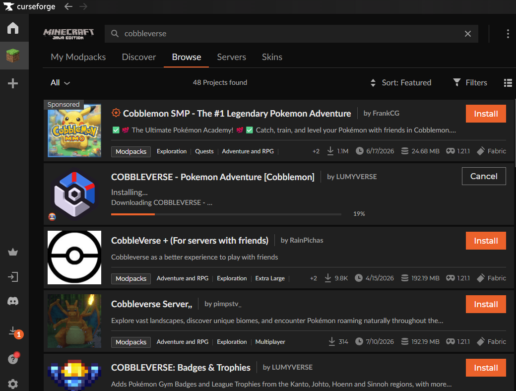This screenshot has height=391, width=516.
Task: Cancel the COBBLEVERSE installation
Action: [484, 176]
